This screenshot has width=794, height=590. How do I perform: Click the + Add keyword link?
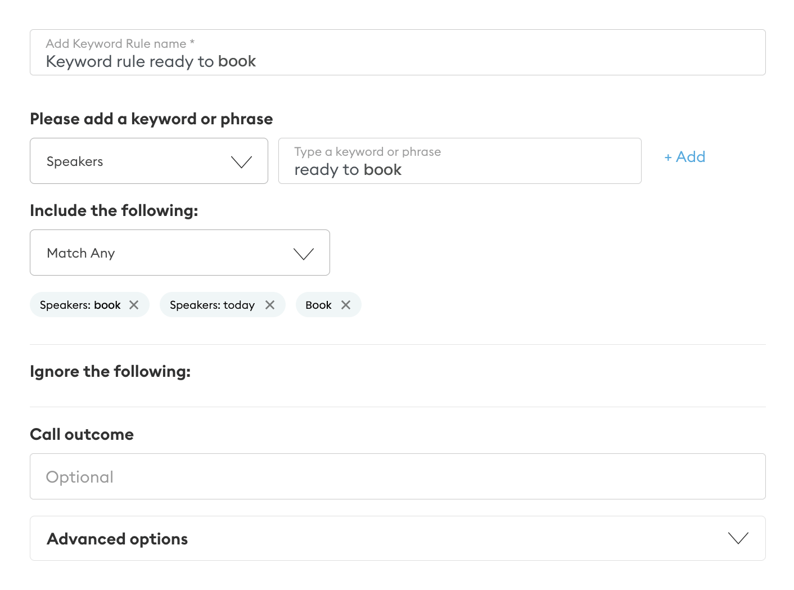pyautogui.click(x=684, y=157)
